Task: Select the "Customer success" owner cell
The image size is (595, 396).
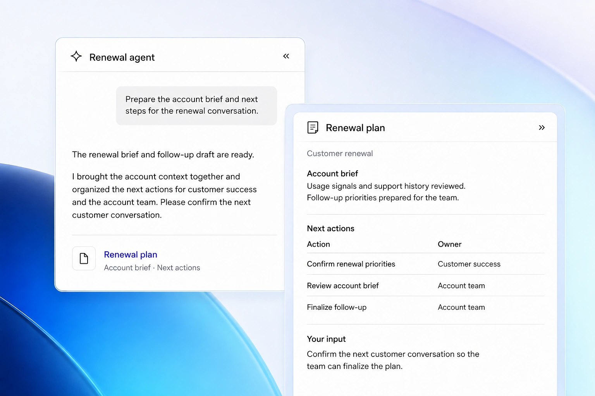Action: [x=469, y=264]
